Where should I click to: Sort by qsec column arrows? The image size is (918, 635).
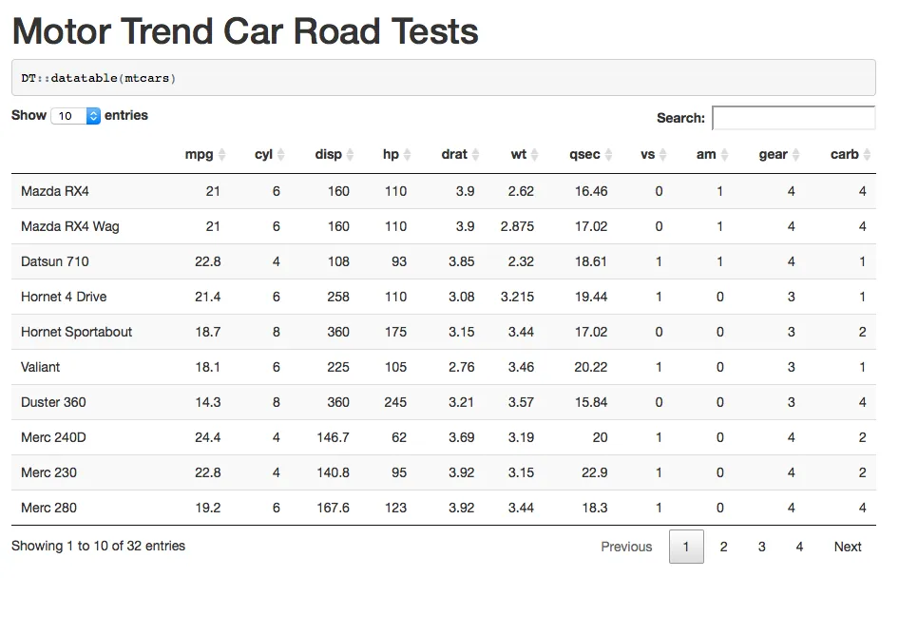609,155
